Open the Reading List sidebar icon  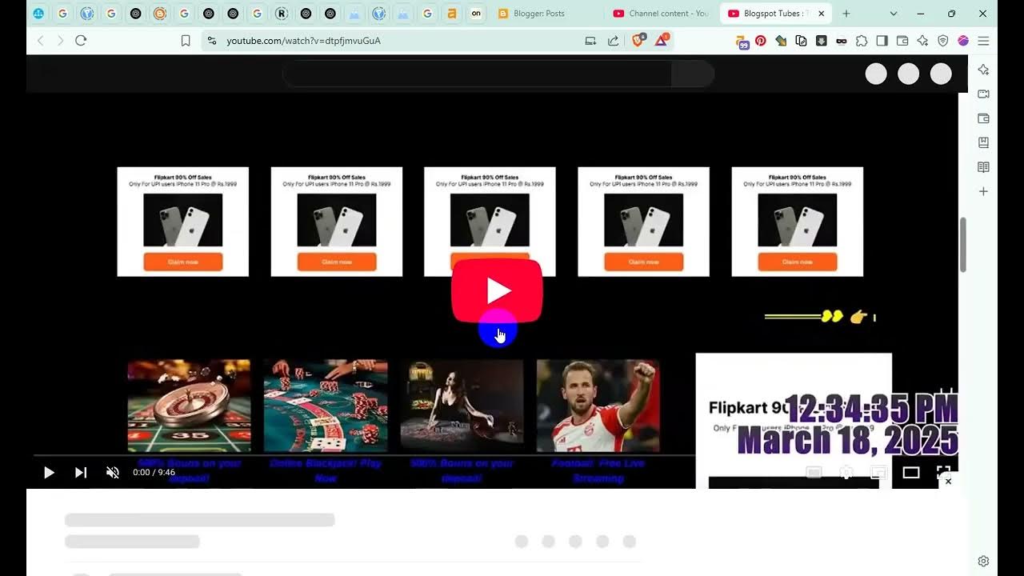982,166
